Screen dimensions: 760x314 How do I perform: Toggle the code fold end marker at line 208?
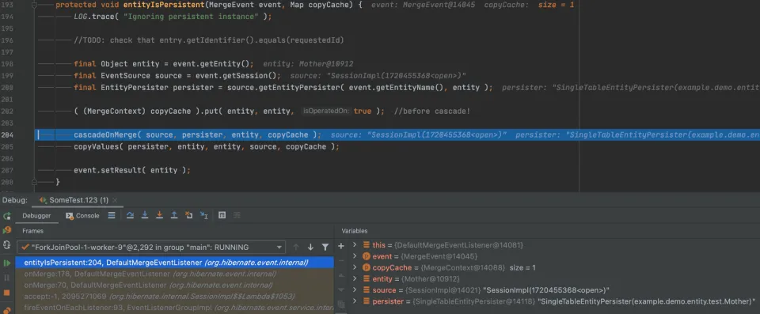click(x=34, y=182)
